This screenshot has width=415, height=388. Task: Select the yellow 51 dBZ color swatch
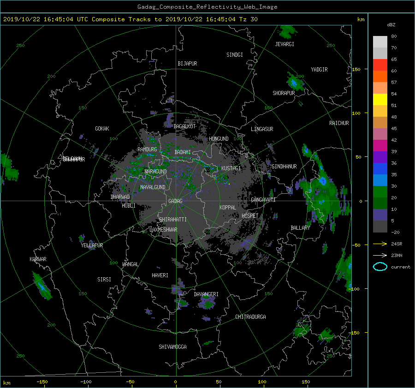tap(380, 99)
